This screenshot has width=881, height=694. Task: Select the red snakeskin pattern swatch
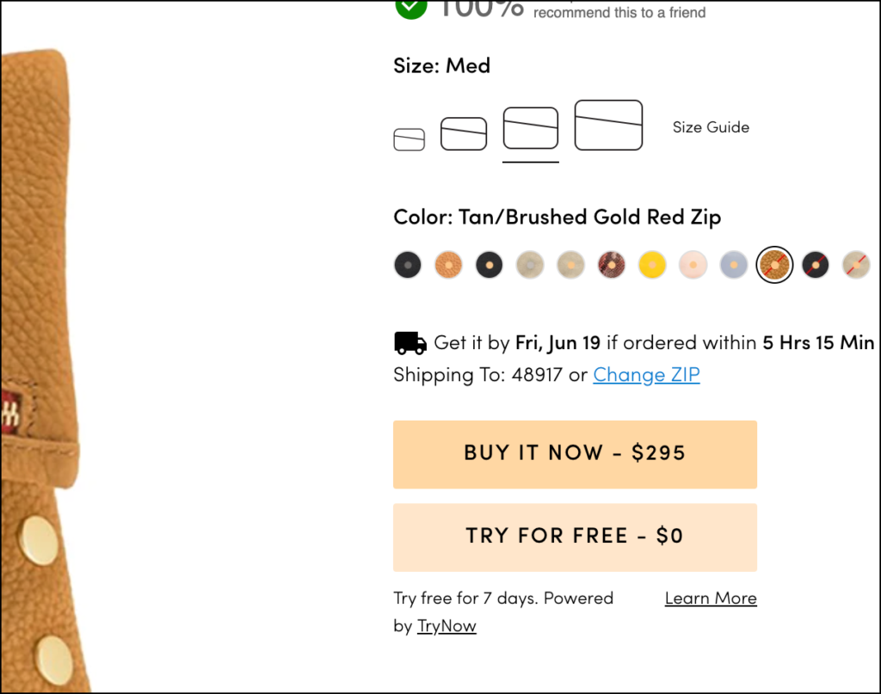point(611,265)
